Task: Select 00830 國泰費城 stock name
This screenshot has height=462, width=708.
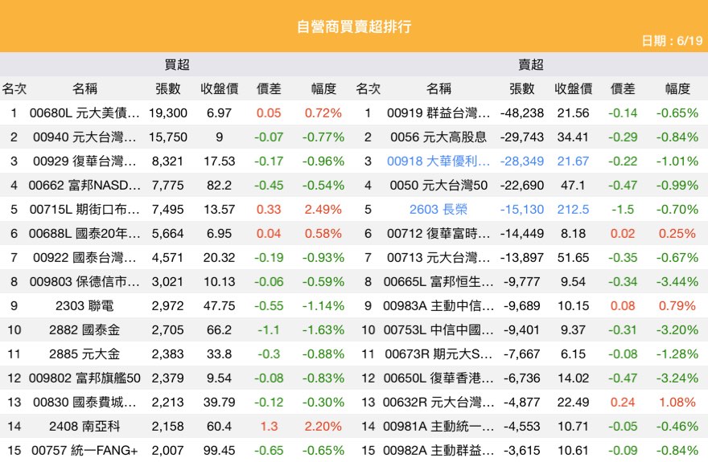Action: [x=84, y=402]
